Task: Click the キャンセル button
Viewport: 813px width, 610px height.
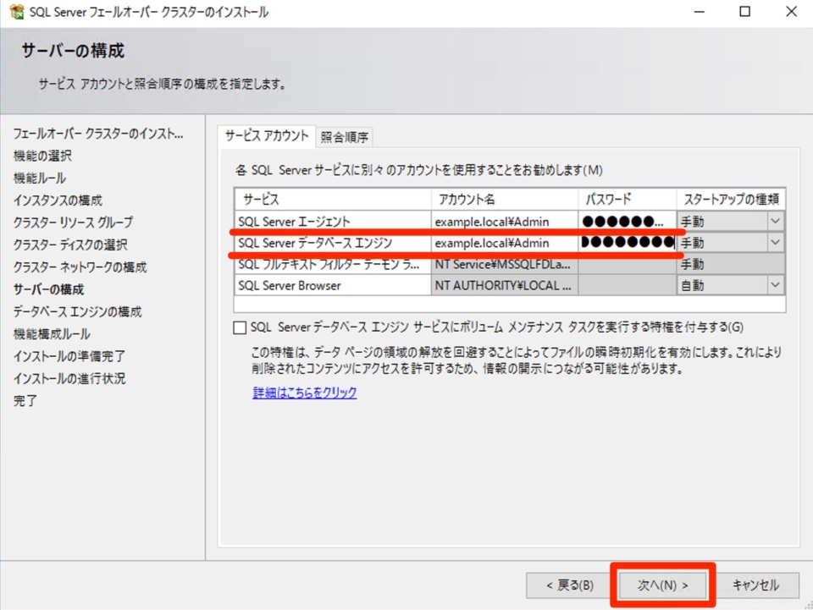Action: point(755,585)
